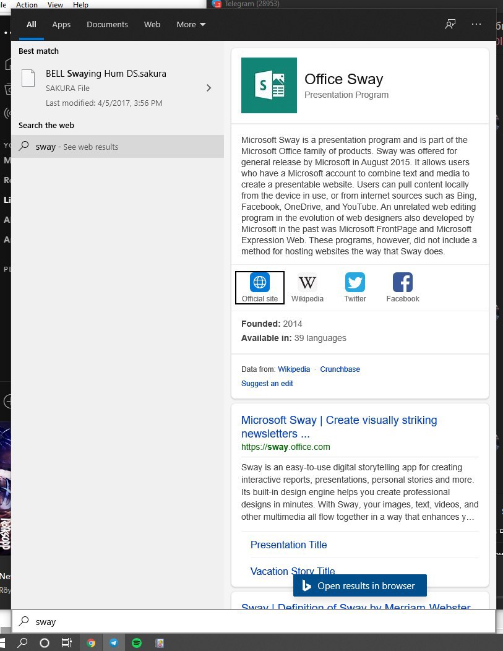Open the Official site link icon
Screen dimensions: 503x651
click(260, 287)
